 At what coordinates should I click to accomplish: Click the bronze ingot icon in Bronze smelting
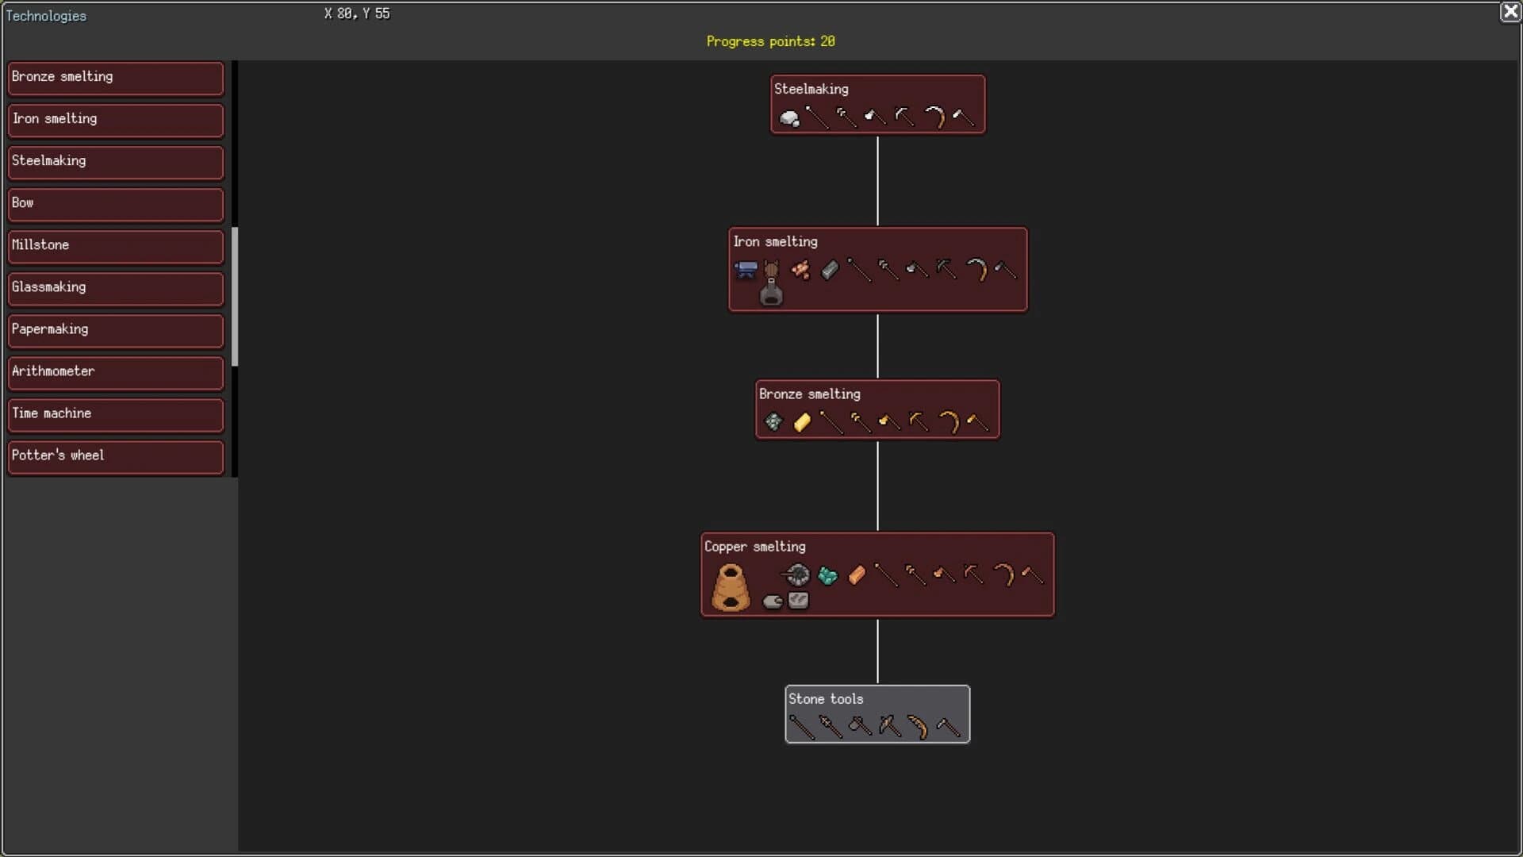pos(802,422)
